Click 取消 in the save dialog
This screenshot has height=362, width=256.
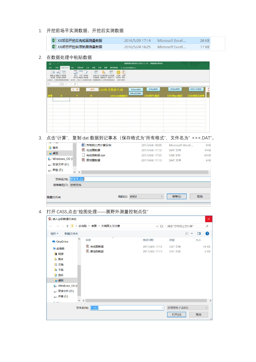(x=200, y=197)
